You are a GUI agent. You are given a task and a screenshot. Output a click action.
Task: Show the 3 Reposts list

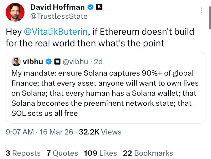pos(23,153)
